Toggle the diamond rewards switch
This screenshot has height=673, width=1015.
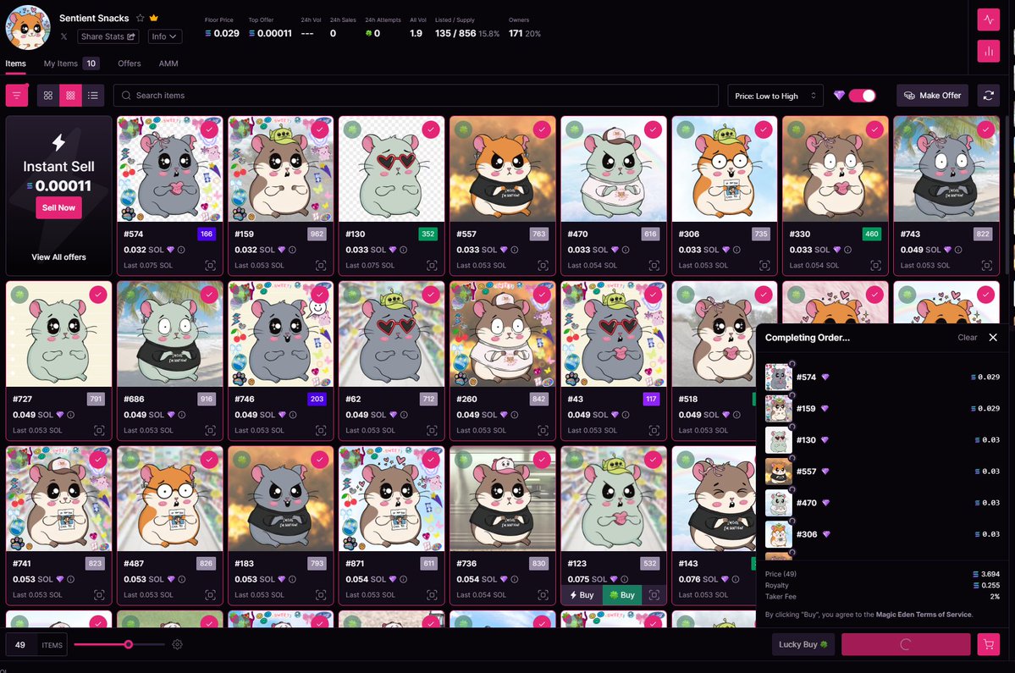863,95
